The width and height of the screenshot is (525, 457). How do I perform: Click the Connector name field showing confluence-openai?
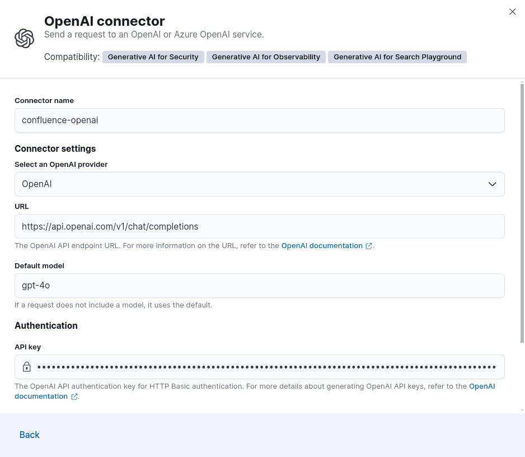[x=260, y=120]
